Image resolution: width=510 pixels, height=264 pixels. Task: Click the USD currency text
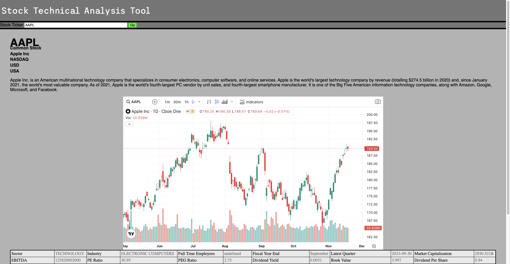click(15, 65)
